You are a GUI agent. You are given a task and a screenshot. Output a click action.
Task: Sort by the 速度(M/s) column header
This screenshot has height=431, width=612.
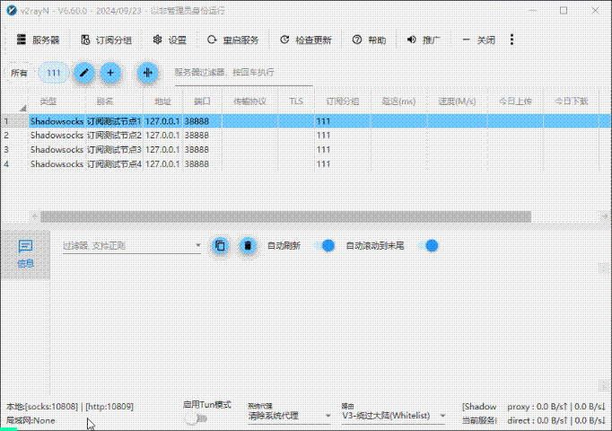coord(457,101)
